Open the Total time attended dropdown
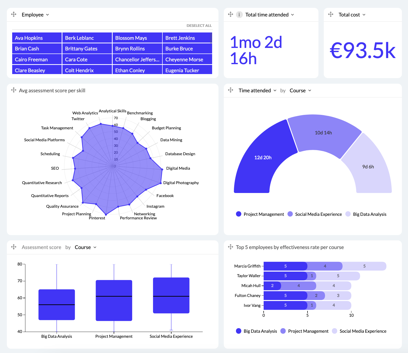The height and width of the screenshot is (353, 408). coord(270,15)
